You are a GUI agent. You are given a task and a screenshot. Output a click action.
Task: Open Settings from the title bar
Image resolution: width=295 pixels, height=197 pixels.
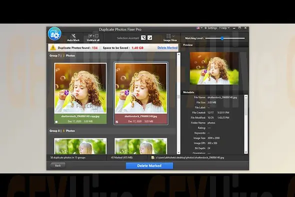click(211, 28)
